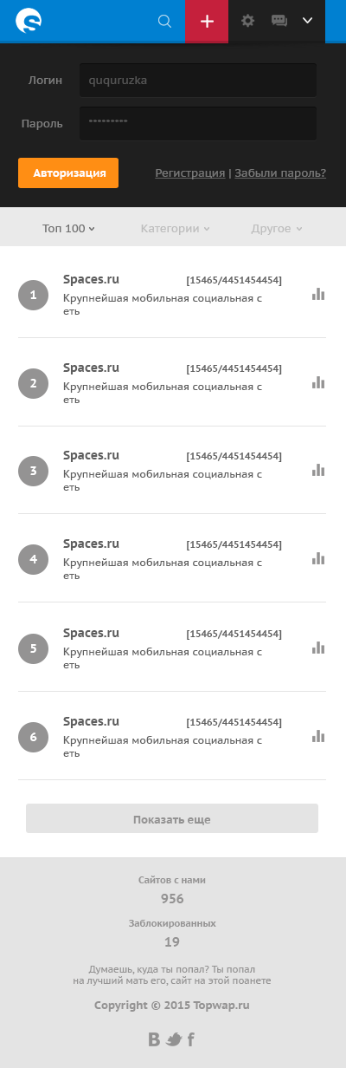Click the site logo in header
Viewport: 346px width, 1068px height.
click(x=29, y=20)
